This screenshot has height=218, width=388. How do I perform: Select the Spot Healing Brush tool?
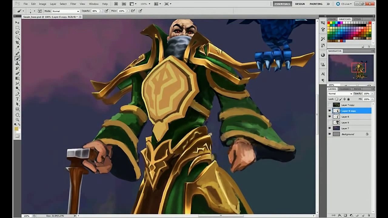point(18,53)
